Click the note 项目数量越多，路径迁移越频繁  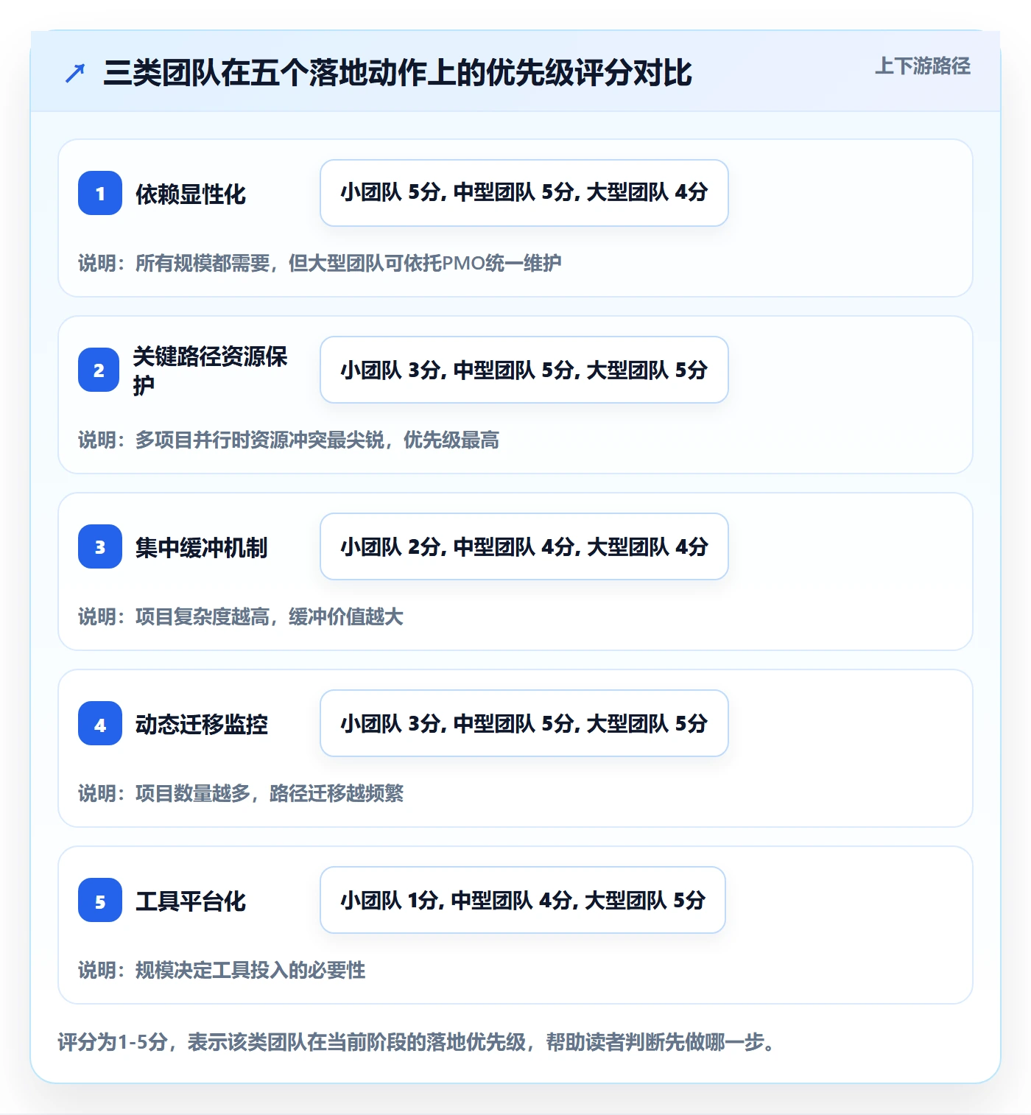pyautogui.click(x=241, y=793)
